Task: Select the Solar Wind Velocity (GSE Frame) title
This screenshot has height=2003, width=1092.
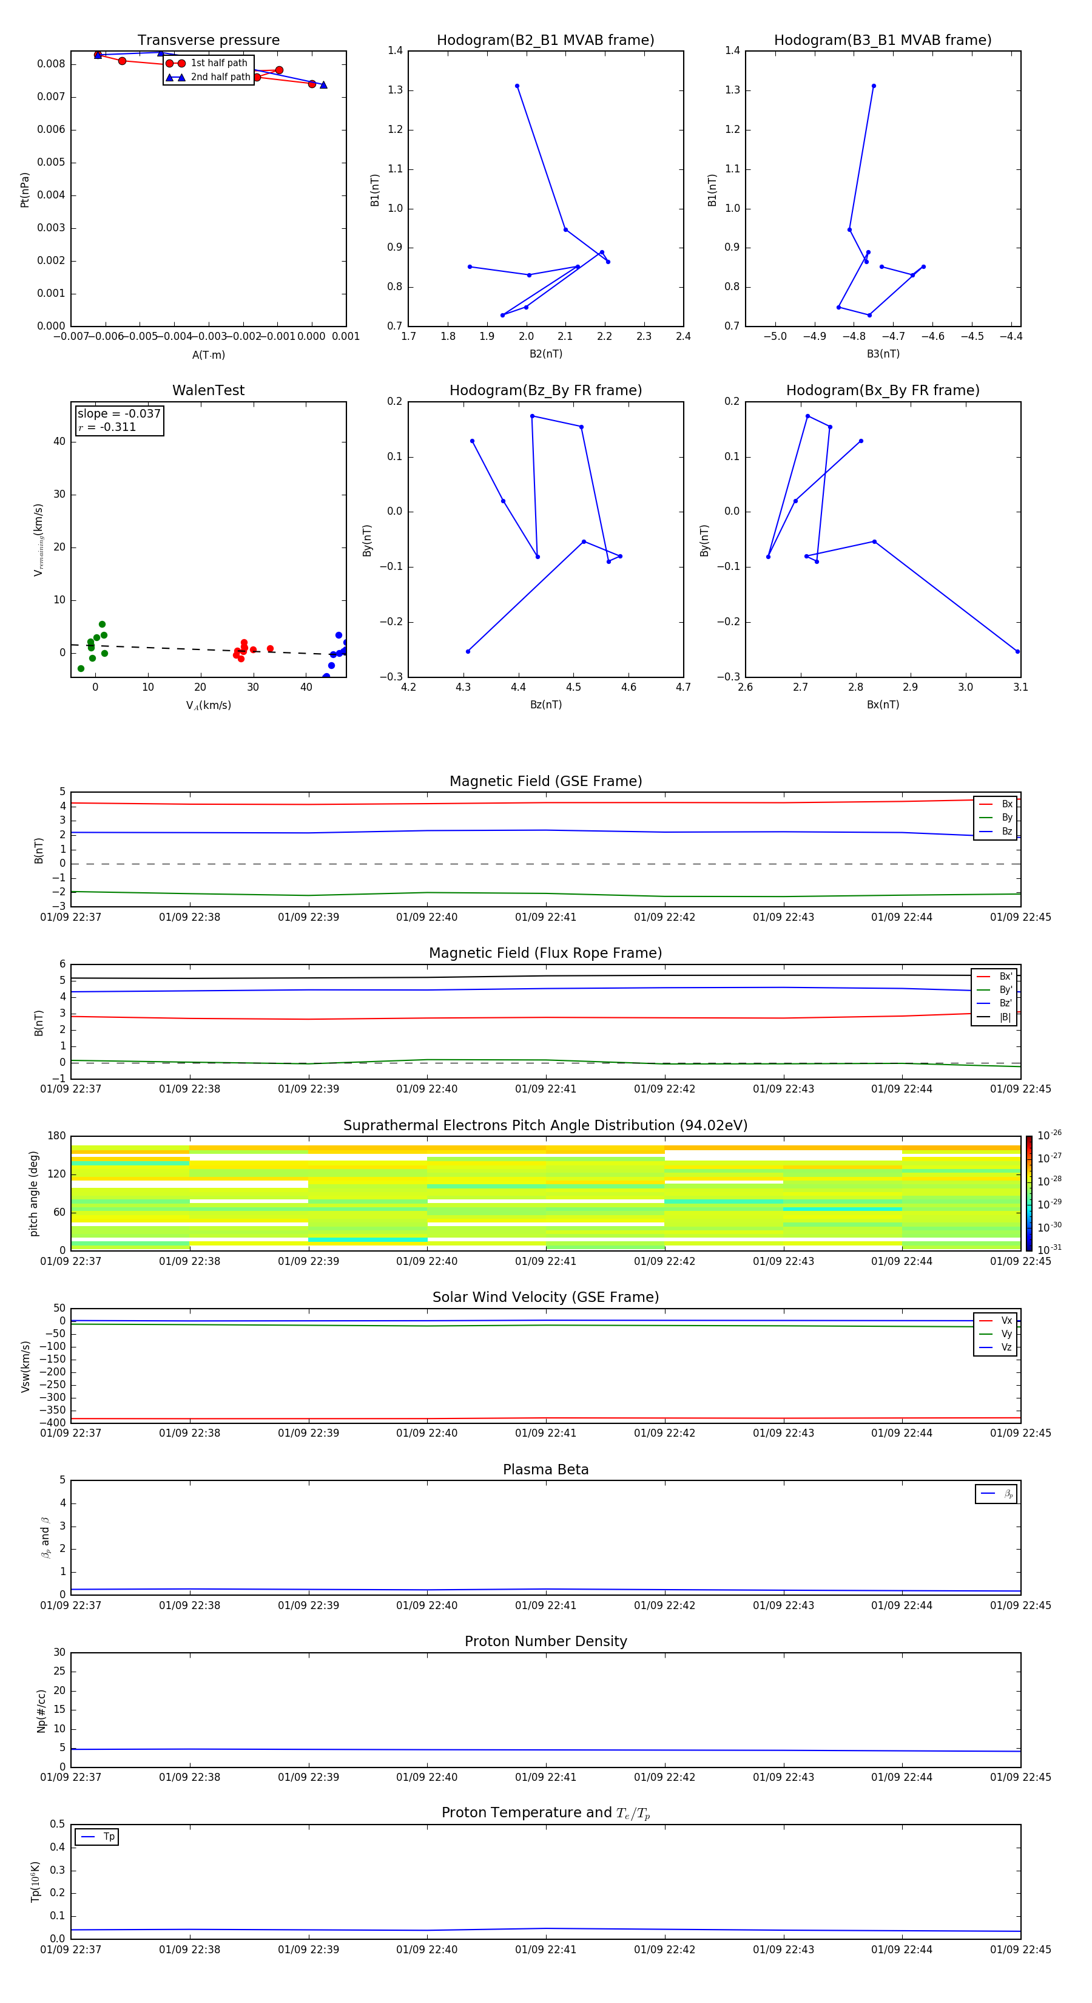Action: [x=545, y=1297]
